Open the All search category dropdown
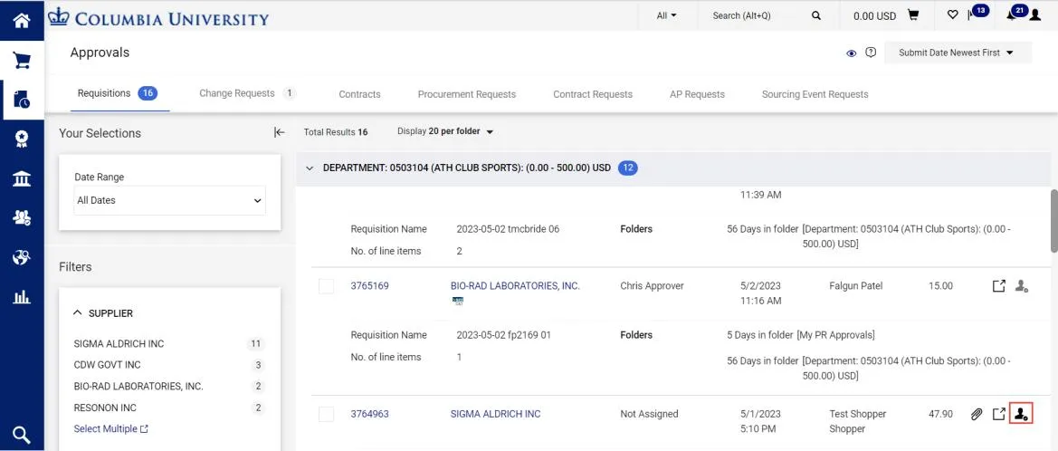This screenshot has width=1058, height=451. (x=667, y=15)
